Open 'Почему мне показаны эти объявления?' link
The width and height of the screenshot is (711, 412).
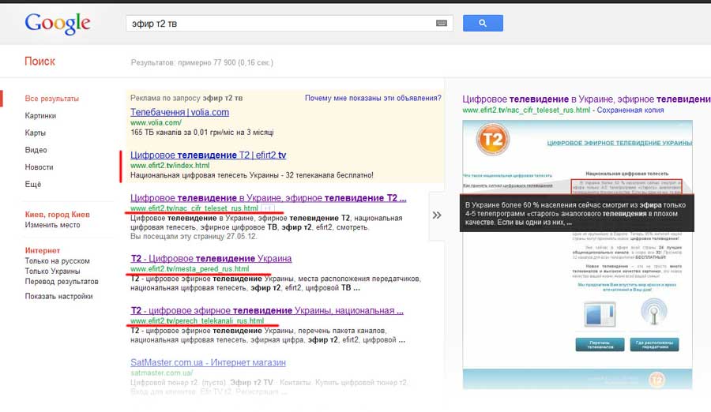pos(373,98)
